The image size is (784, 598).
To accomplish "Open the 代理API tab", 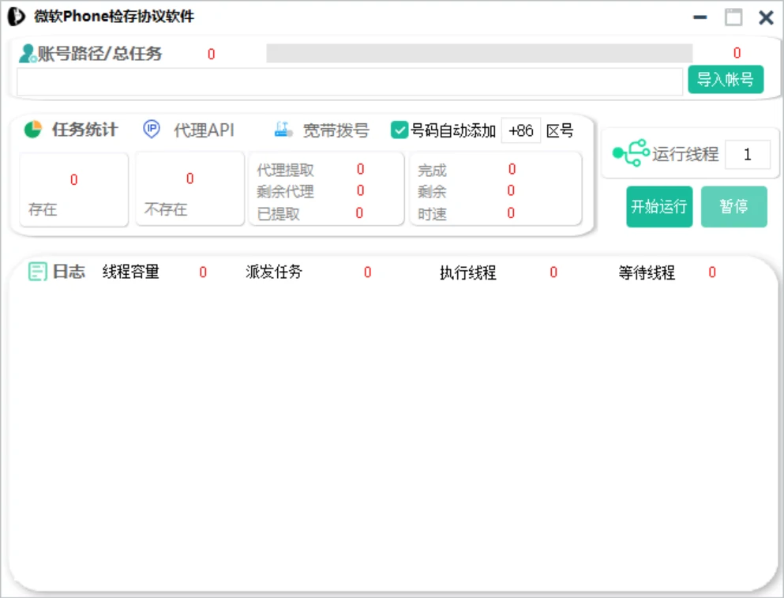I will (204, 130).
